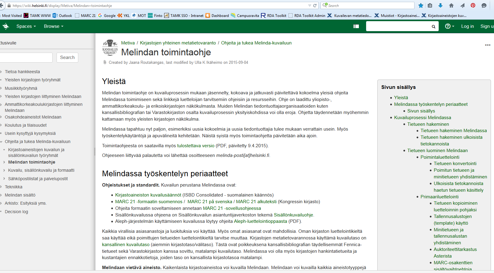This screenshot has height=273, width=494.
Task: Open the Dashboard bookmark
Action: [217, 15]
